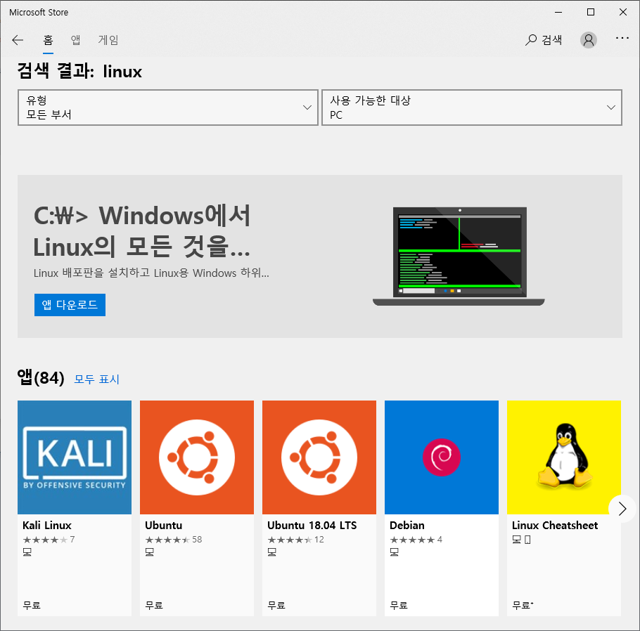Click the 앱 다운로드 button
640x631 pixels.
click(70, 305)
